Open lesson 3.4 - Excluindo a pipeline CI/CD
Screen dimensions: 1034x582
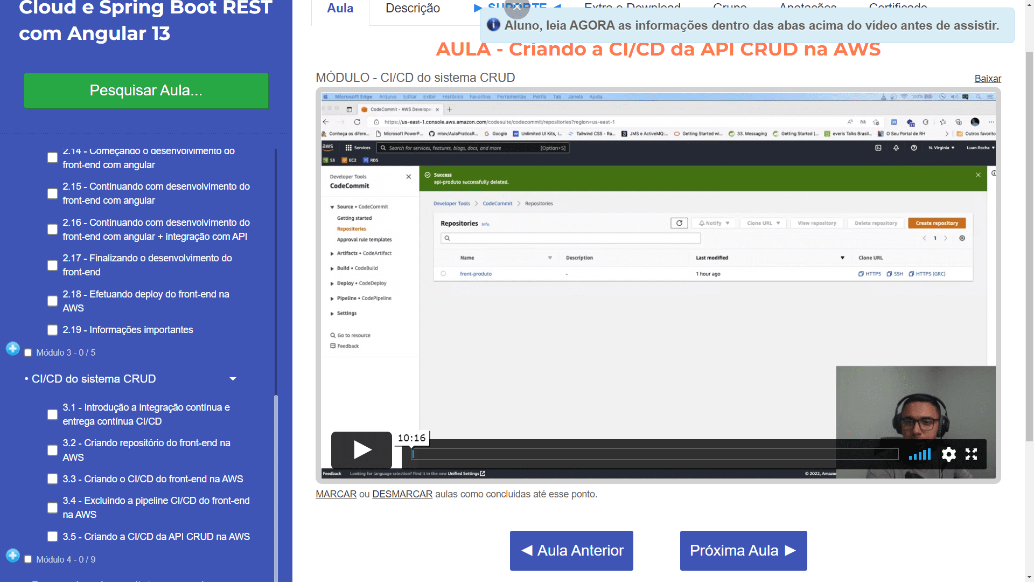coord(156,508)
